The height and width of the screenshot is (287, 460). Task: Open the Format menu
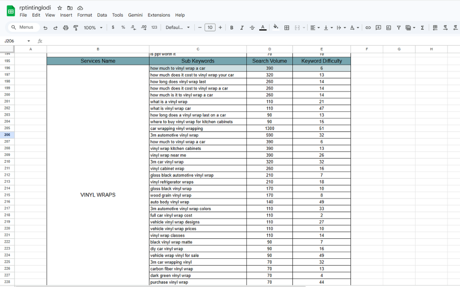point(84,15)
